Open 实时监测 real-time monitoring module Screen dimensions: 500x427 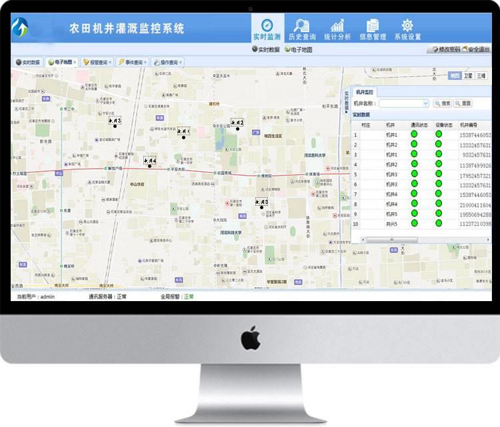point(267,29)
